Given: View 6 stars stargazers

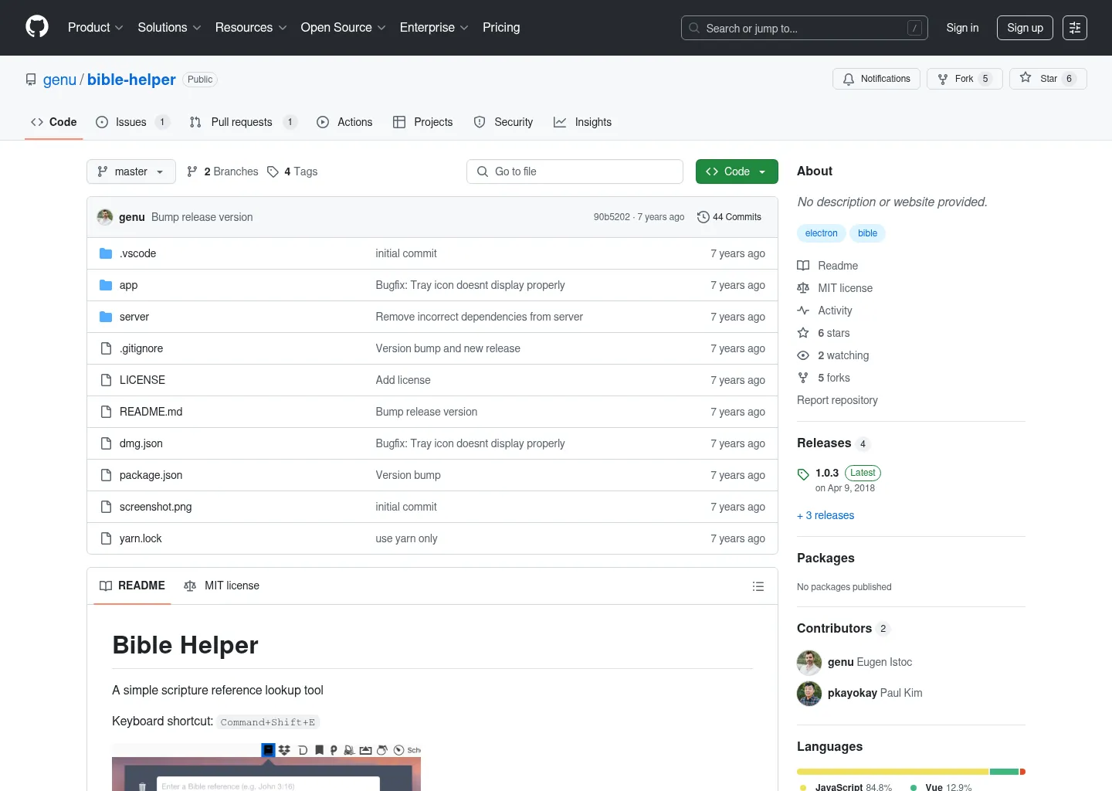Looking at the screenshot, I should coord(824,333).
